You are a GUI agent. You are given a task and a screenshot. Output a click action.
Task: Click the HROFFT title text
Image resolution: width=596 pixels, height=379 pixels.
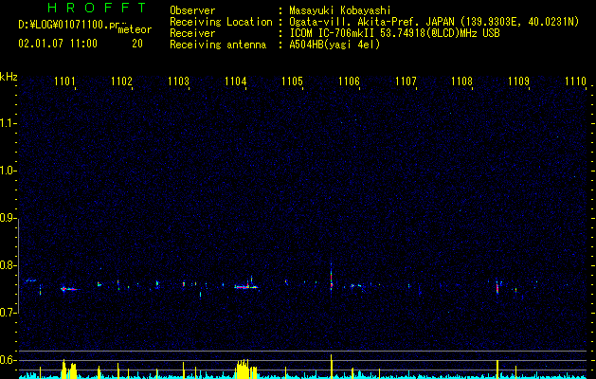(98, 8)
